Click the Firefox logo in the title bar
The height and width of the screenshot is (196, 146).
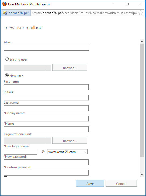coord(5,4)
